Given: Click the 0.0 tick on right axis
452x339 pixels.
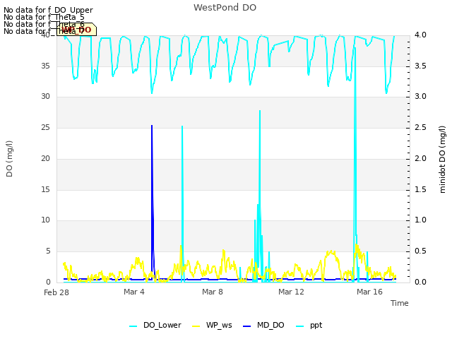Looking at the screenshot, I should [x=420, y=282].
